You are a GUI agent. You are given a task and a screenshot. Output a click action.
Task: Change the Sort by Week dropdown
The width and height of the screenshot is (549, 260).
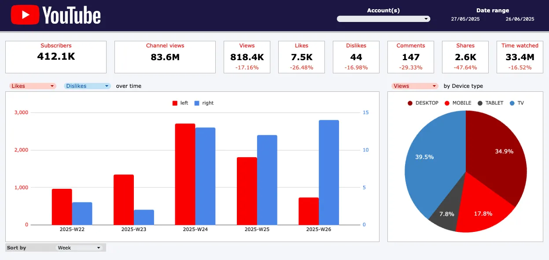coord(80,248)
